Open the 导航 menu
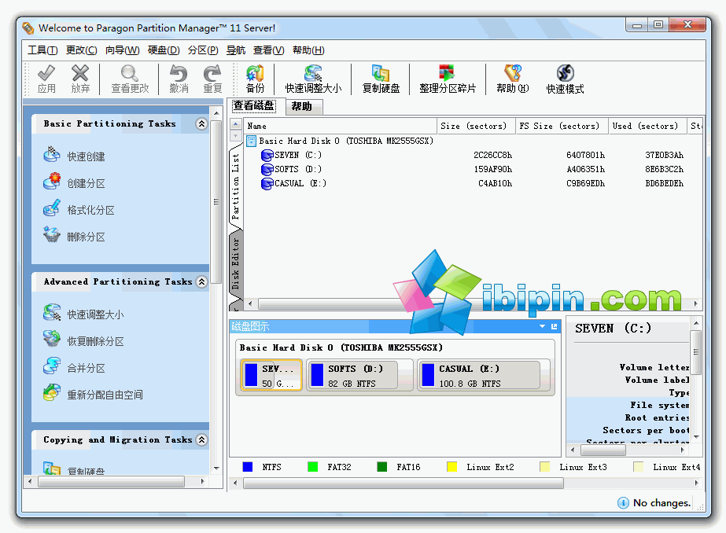 236,50
